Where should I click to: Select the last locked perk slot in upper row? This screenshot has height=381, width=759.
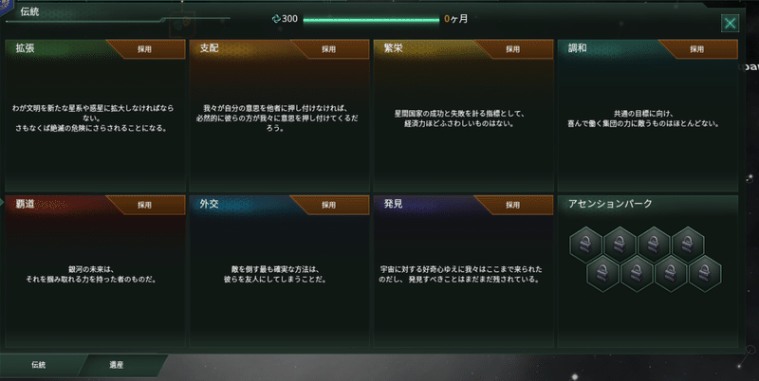[x=688, y=245]
